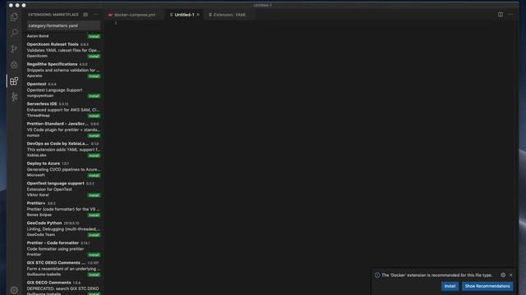
Task: Click Show Recommendations button
Action: coord(487,286)
